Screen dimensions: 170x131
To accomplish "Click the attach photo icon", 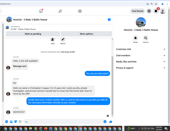I will 11,122.
